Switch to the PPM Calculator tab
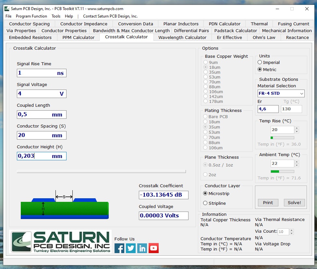 (78, 37)
